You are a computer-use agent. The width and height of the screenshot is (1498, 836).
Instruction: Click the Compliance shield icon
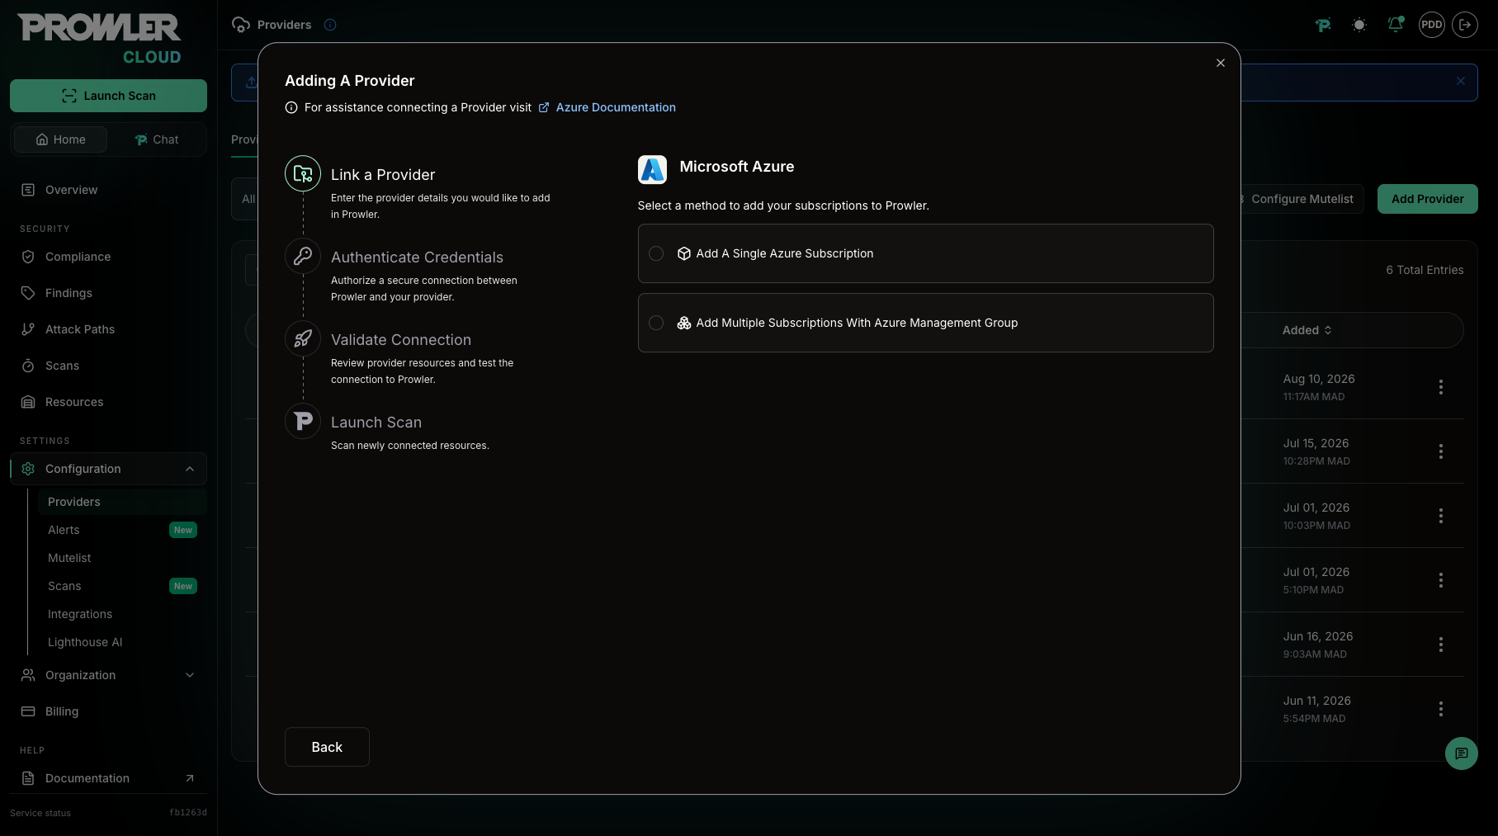pyautogui.click(x=28, y=257)
